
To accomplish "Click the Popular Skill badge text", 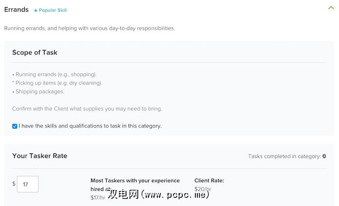I will pyautogui.click(x=52, y=10).
